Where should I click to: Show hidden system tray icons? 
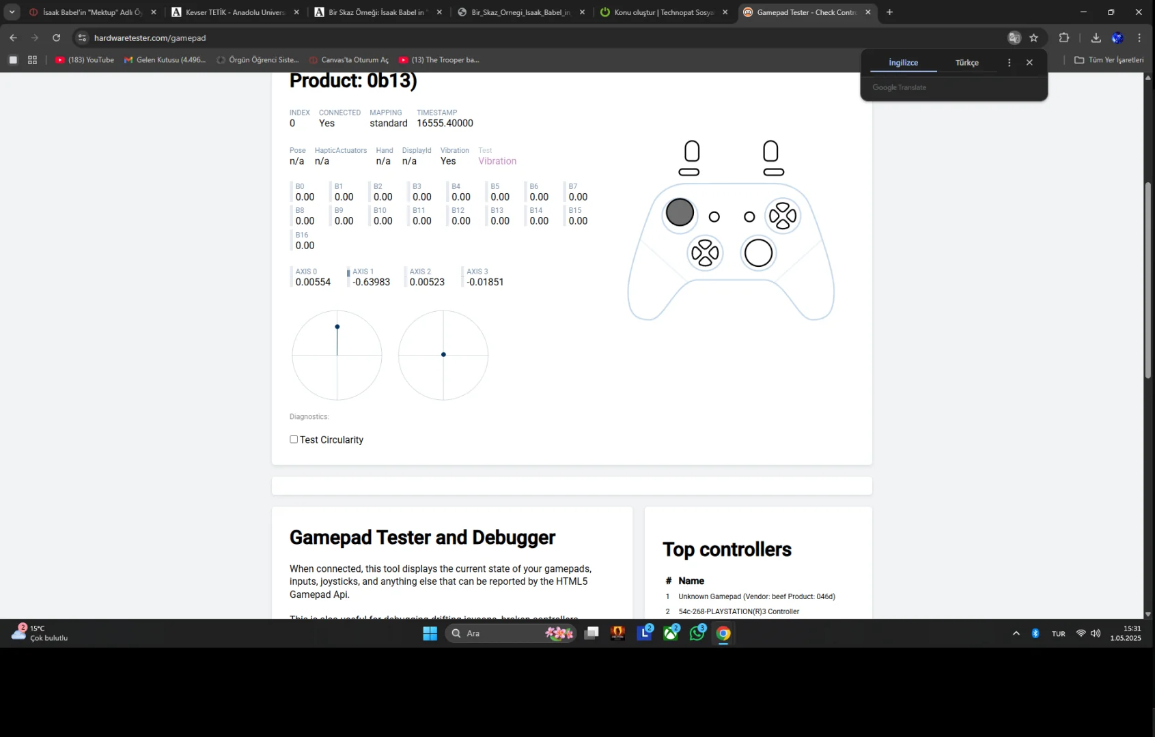1016,633
